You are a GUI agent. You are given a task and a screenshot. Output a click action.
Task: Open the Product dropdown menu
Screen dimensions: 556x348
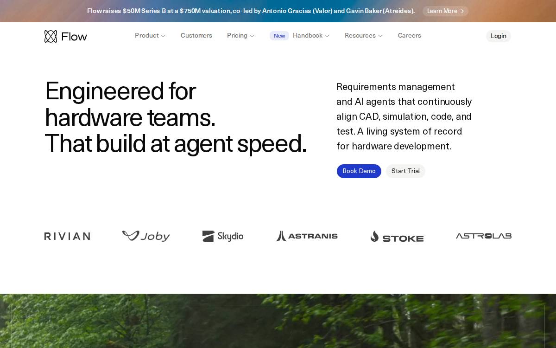pyautogui.click(x=150, y=36)
